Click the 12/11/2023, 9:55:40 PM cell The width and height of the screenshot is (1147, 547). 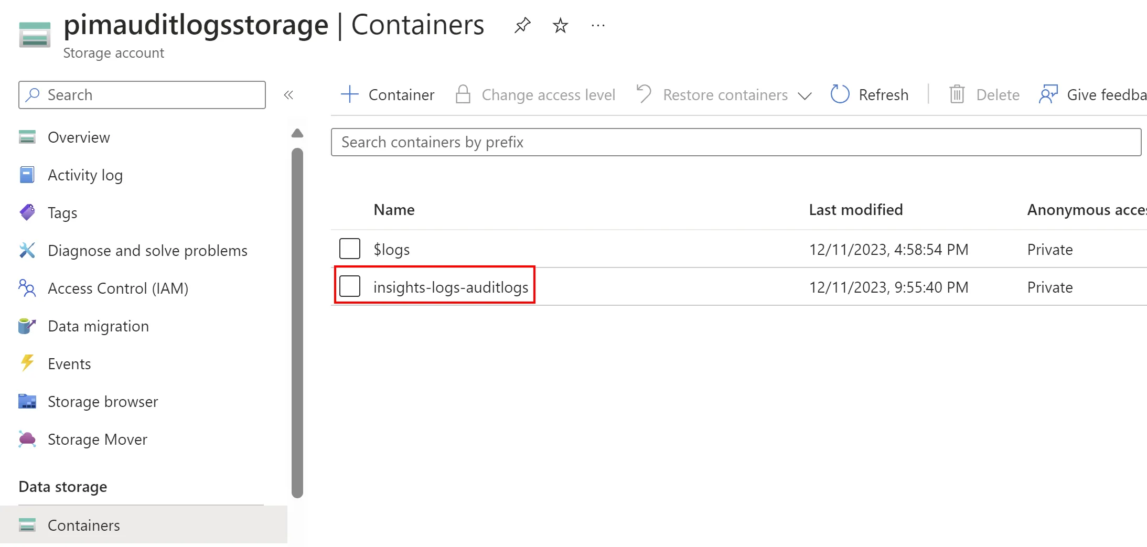(x=888, y=287)
